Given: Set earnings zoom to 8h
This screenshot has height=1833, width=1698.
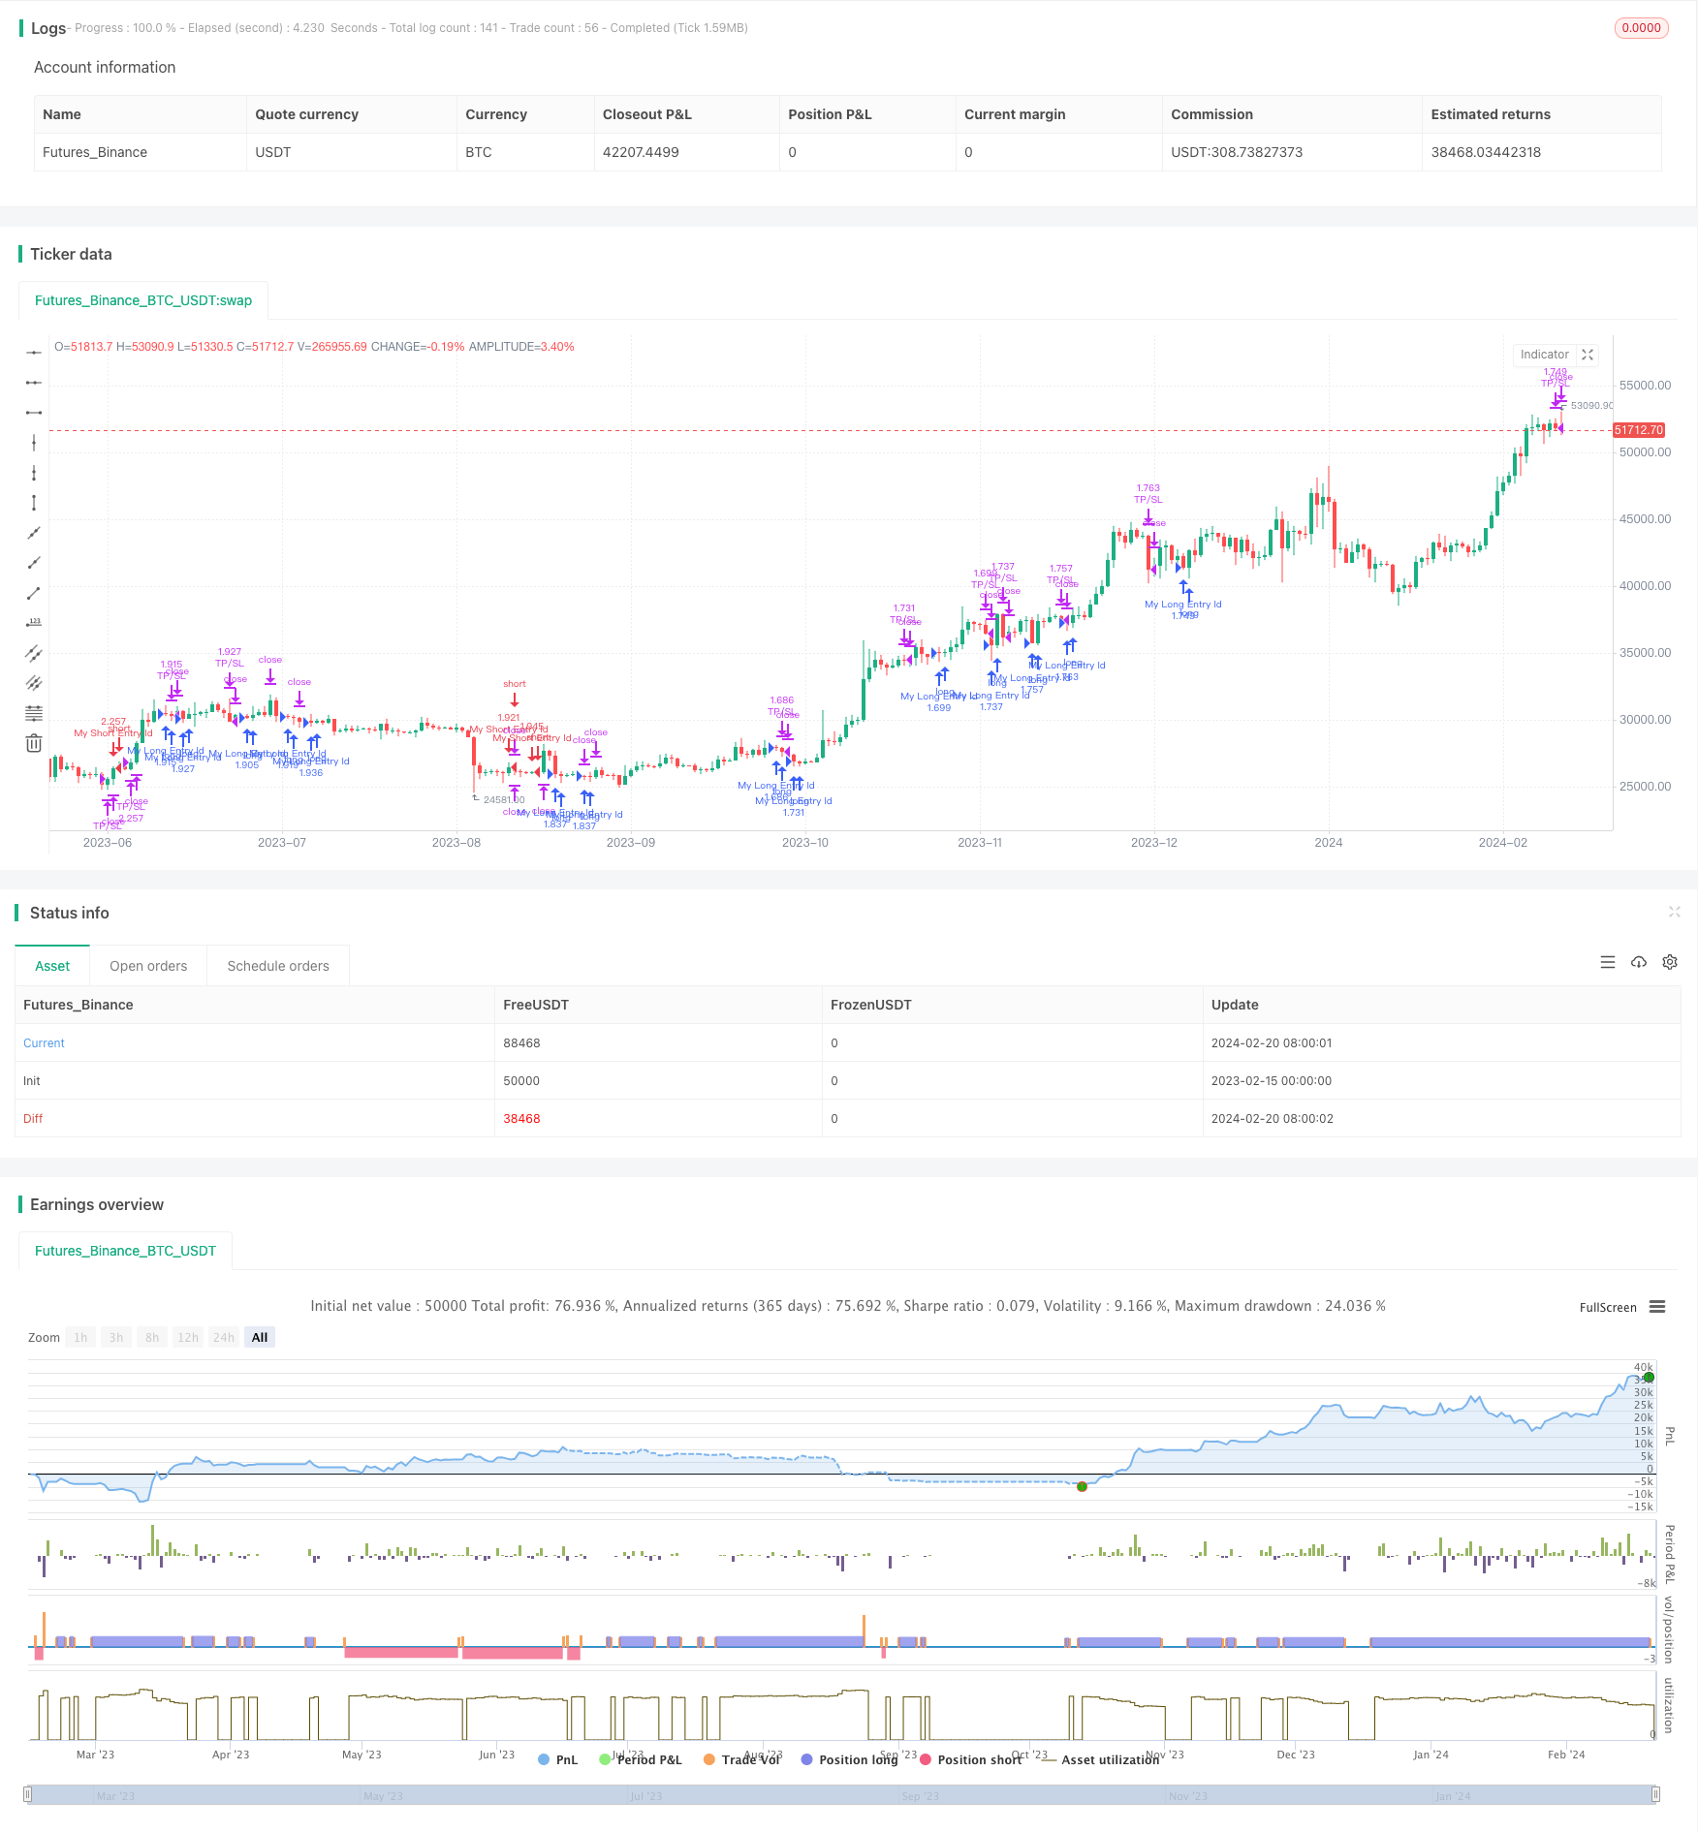Looking at the screenshot, I should click(152, 1338).
